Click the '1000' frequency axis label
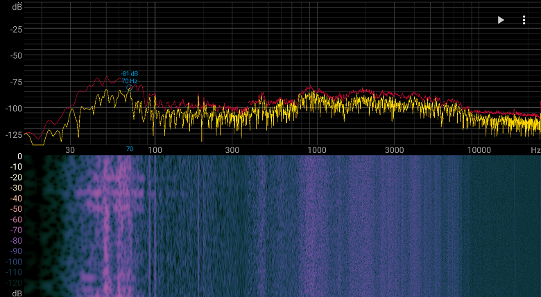 click(317, 150)
